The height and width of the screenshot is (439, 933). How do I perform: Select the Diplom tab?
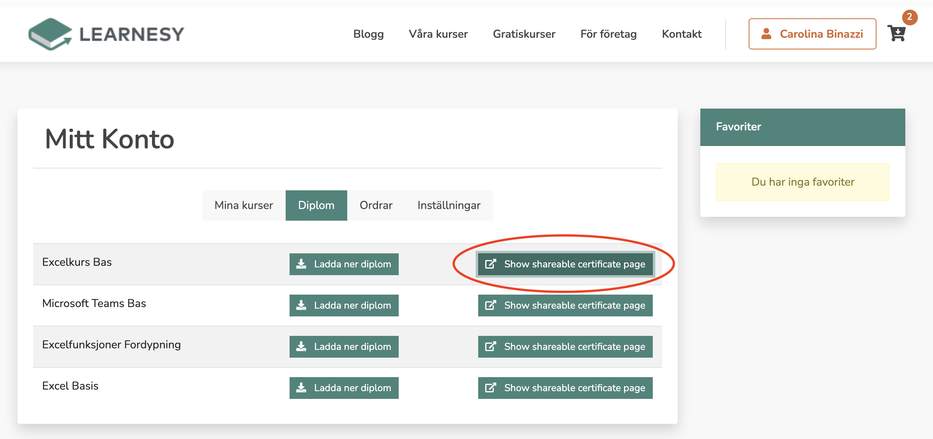tap(316, 205)
